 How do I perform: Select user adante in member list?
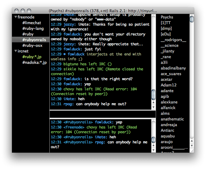pyautogui.click(x=167, y=91)
